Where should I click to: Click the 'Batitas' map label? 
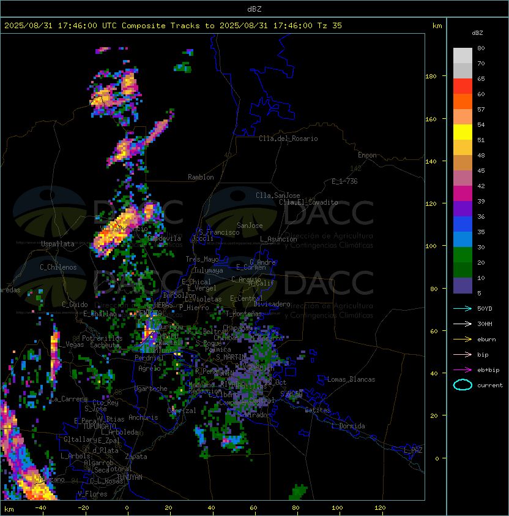point(318,410)
